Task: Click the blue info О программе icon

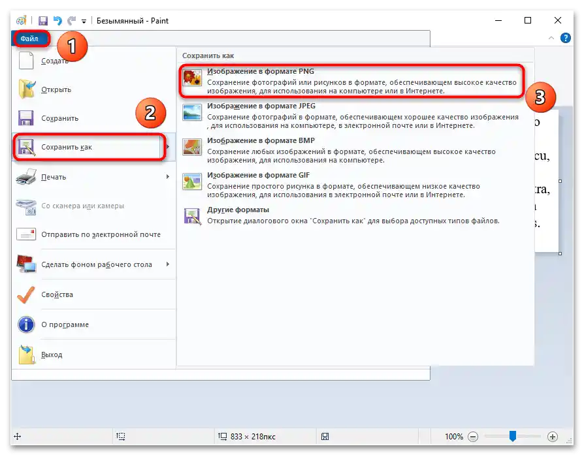Action: pyautogui.click(x=26, y=324)
